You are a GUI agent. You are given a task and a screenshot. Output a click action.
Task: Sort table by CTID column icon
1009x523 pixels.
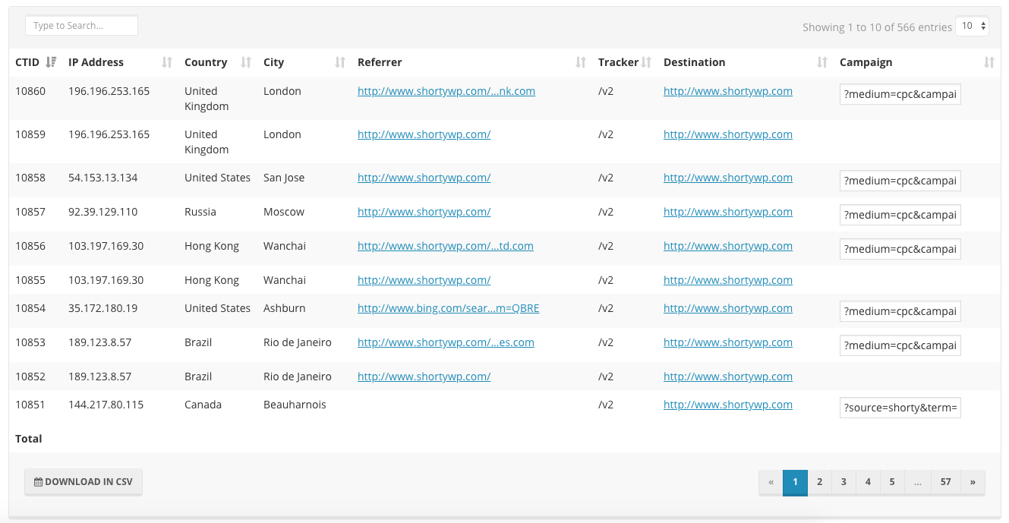pyautogui.click(x=51, y=62)
